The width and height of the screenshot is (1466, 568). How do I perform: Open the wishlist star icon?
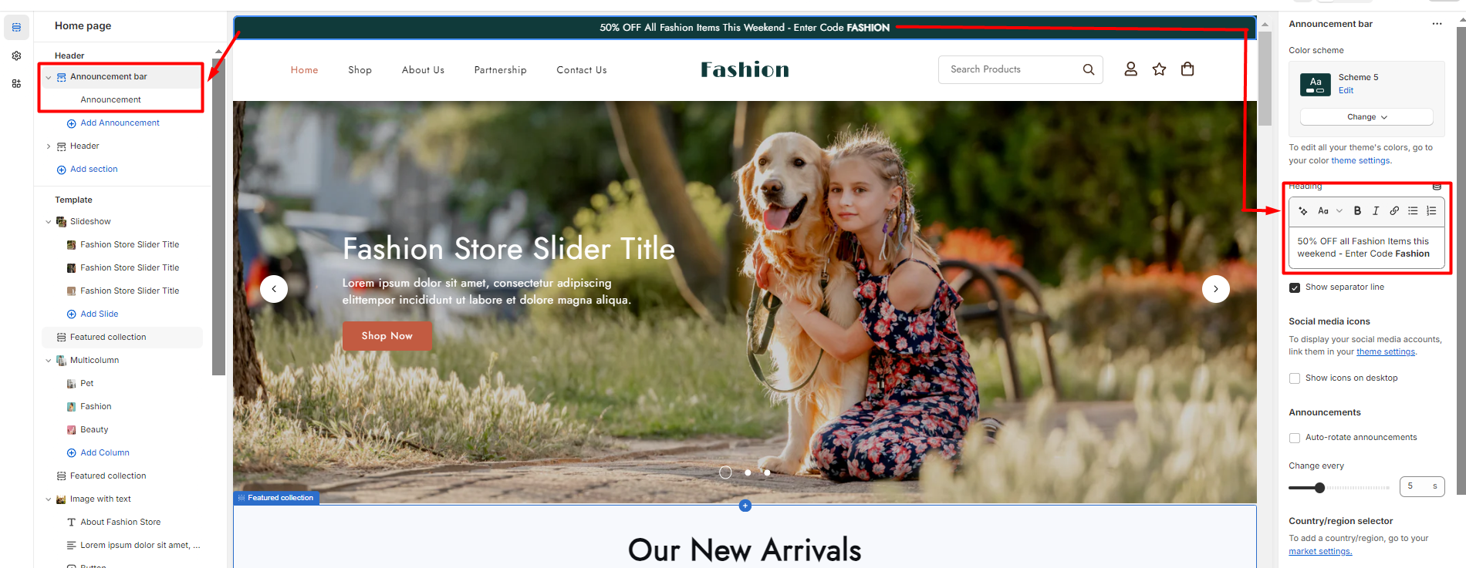(x=1159, y=69)
